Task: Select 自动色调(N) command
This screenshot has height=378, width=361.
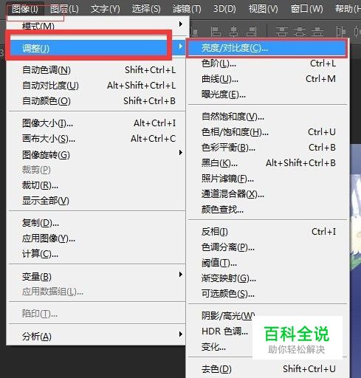Action: [x=97, y=70]
